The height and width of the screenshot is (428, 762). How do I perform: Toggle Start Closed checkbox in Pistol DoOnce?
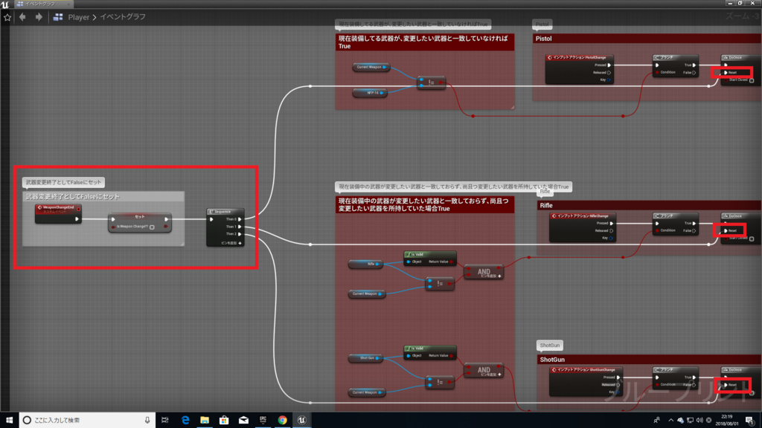point(752,80)
